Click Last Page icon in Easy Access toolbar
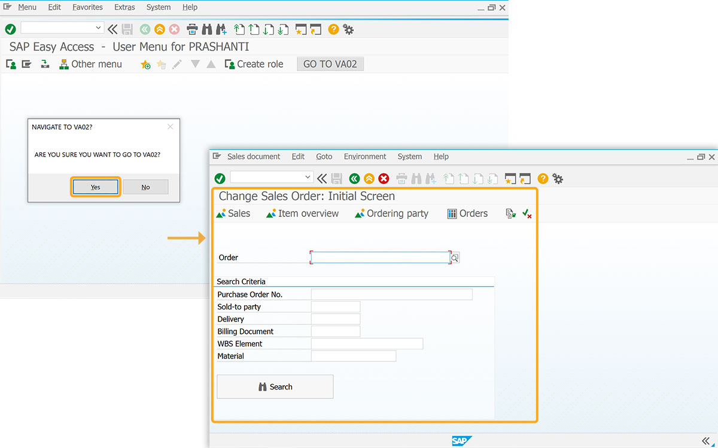Screen dimensions: 718x448 283,29
